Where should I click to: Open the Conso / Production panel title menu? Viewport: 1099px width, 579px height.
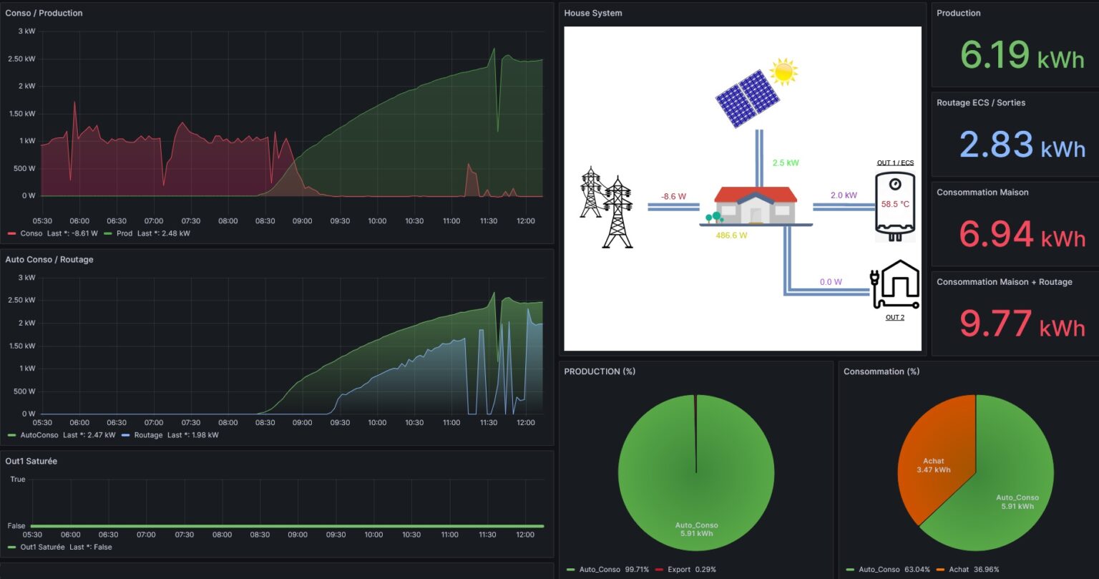pyautogui.click(x=44, y=13)
